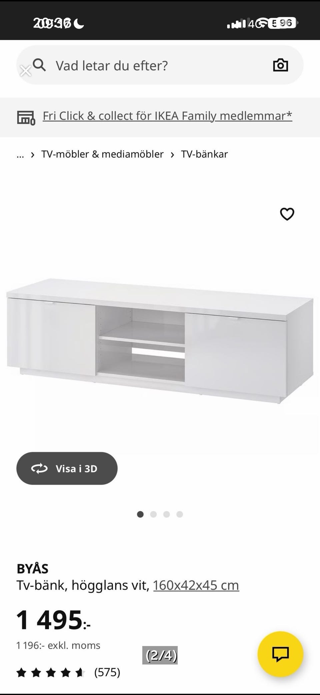Tap the rotate icon in Visa i 3D
This screenshot has width=320, height=695.
39,468
